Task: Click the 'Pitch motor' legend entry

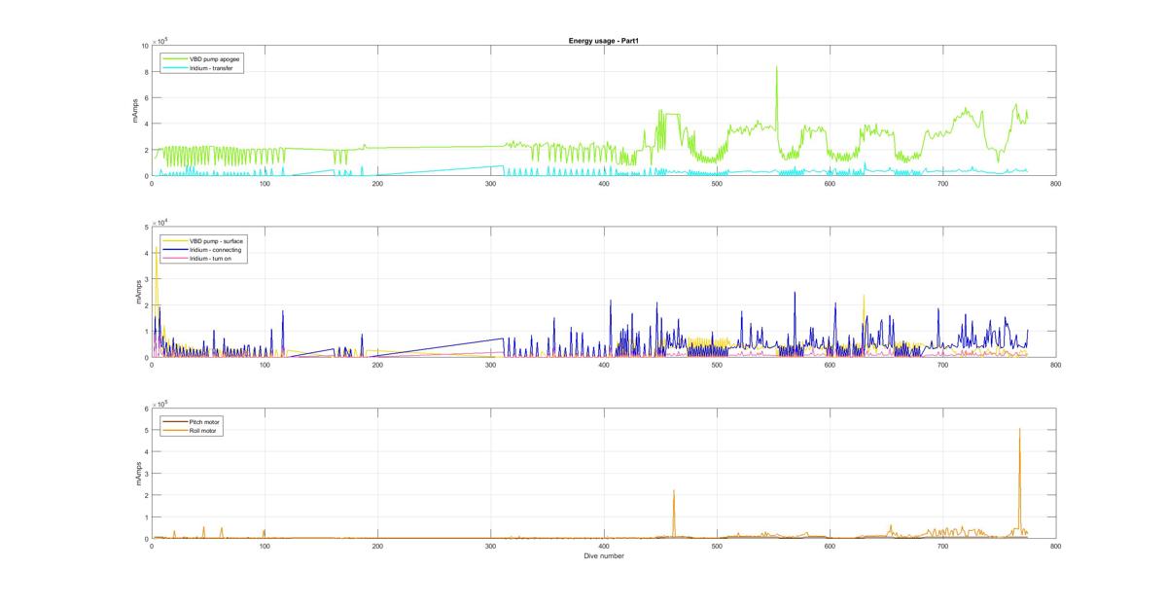Action: (x=205, y=422)
